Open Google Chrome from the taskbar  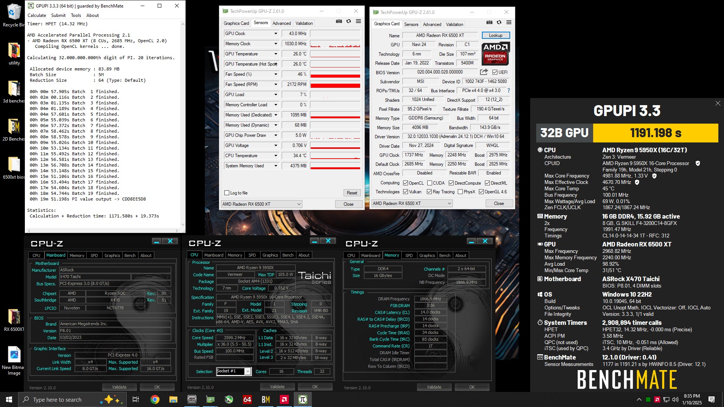pyautogui.click(x=155, y=399)
